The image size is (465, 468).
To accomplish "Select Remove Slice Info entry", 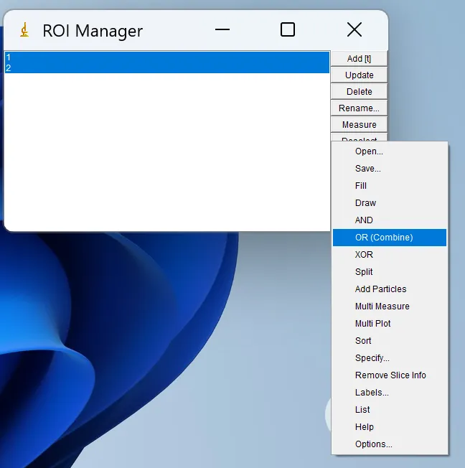I will 390,375.
